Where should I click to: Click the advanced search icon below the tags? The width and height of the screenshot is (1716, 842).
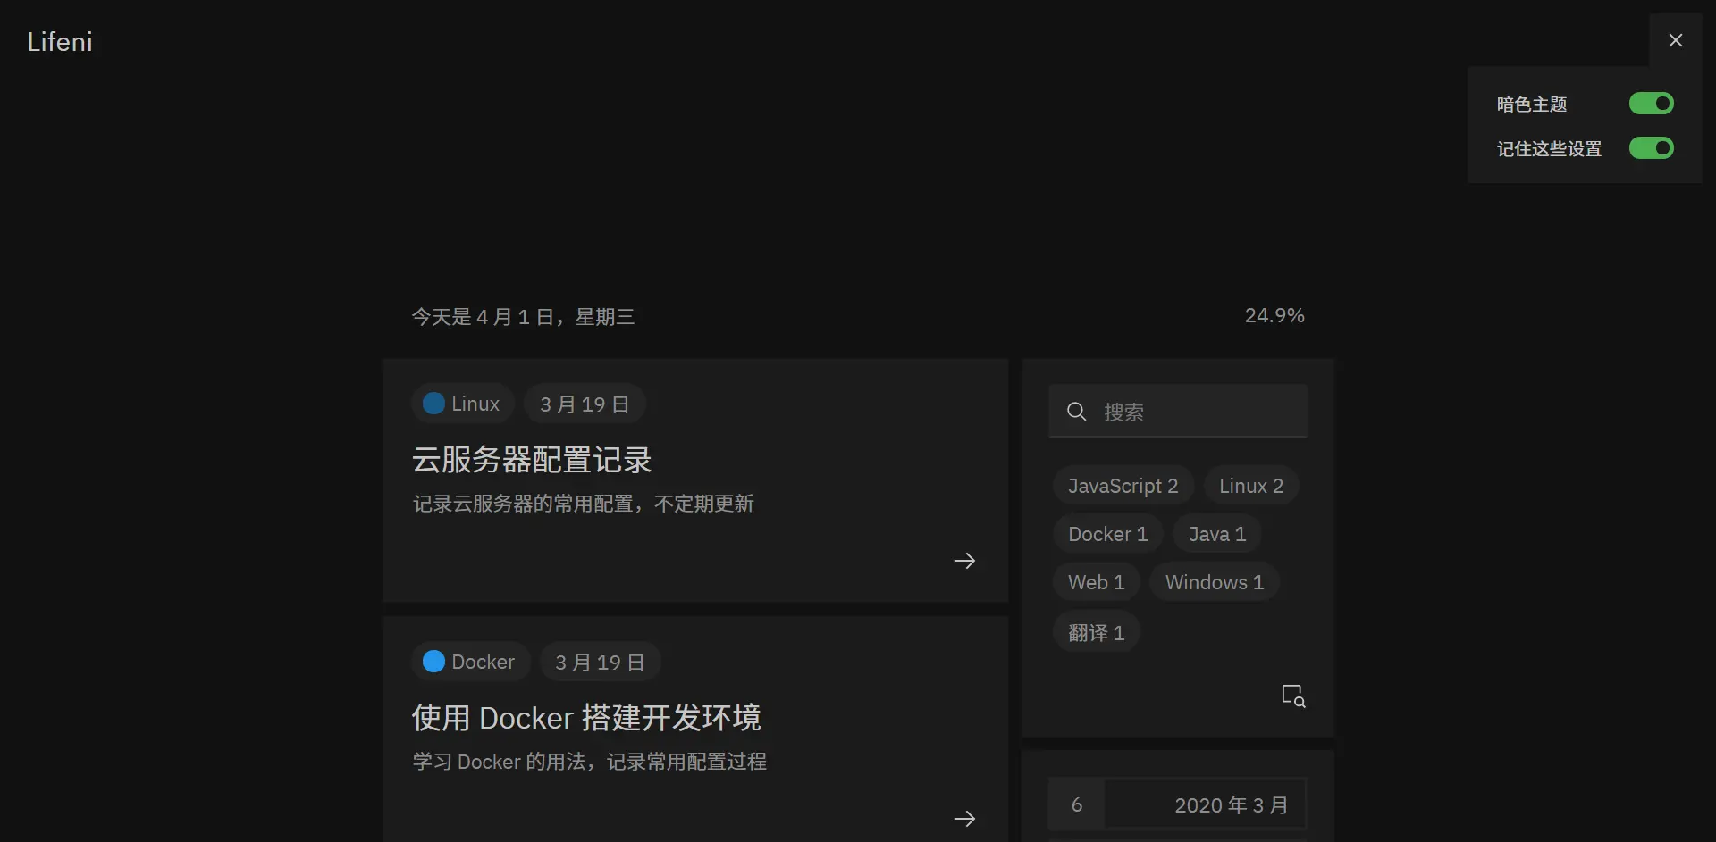click(1293, 696)
